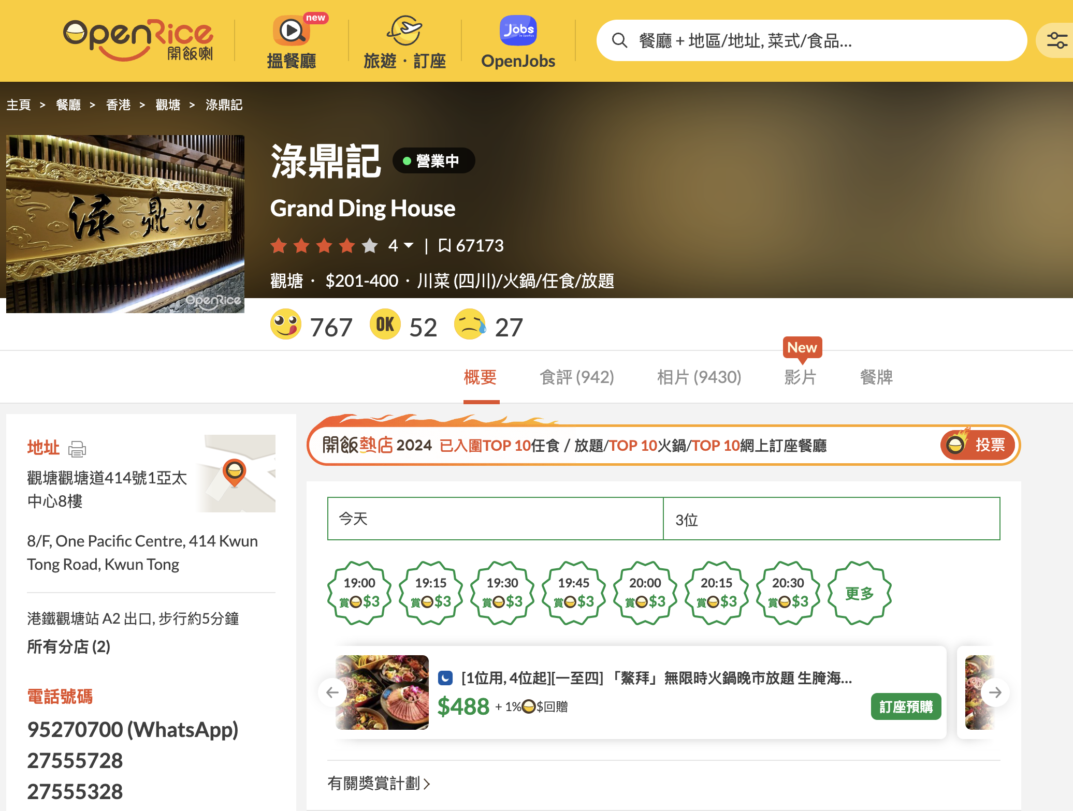Click the previous offer arrow

pos(332,692)
